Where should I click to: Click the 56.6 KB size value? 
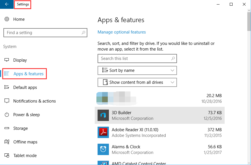215,147
